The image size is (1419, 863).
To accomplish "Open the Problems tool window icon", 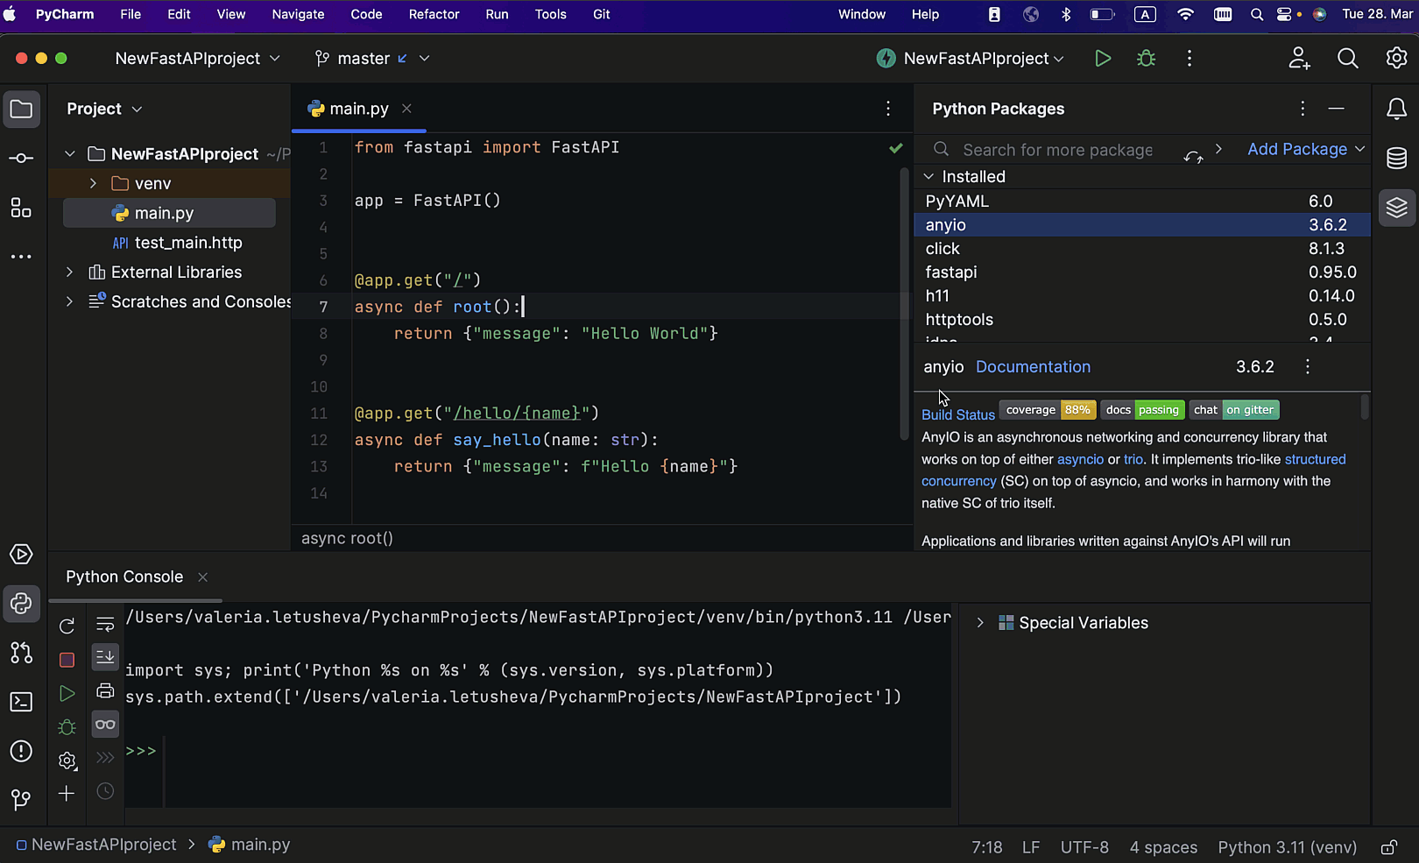I will 22,751.
